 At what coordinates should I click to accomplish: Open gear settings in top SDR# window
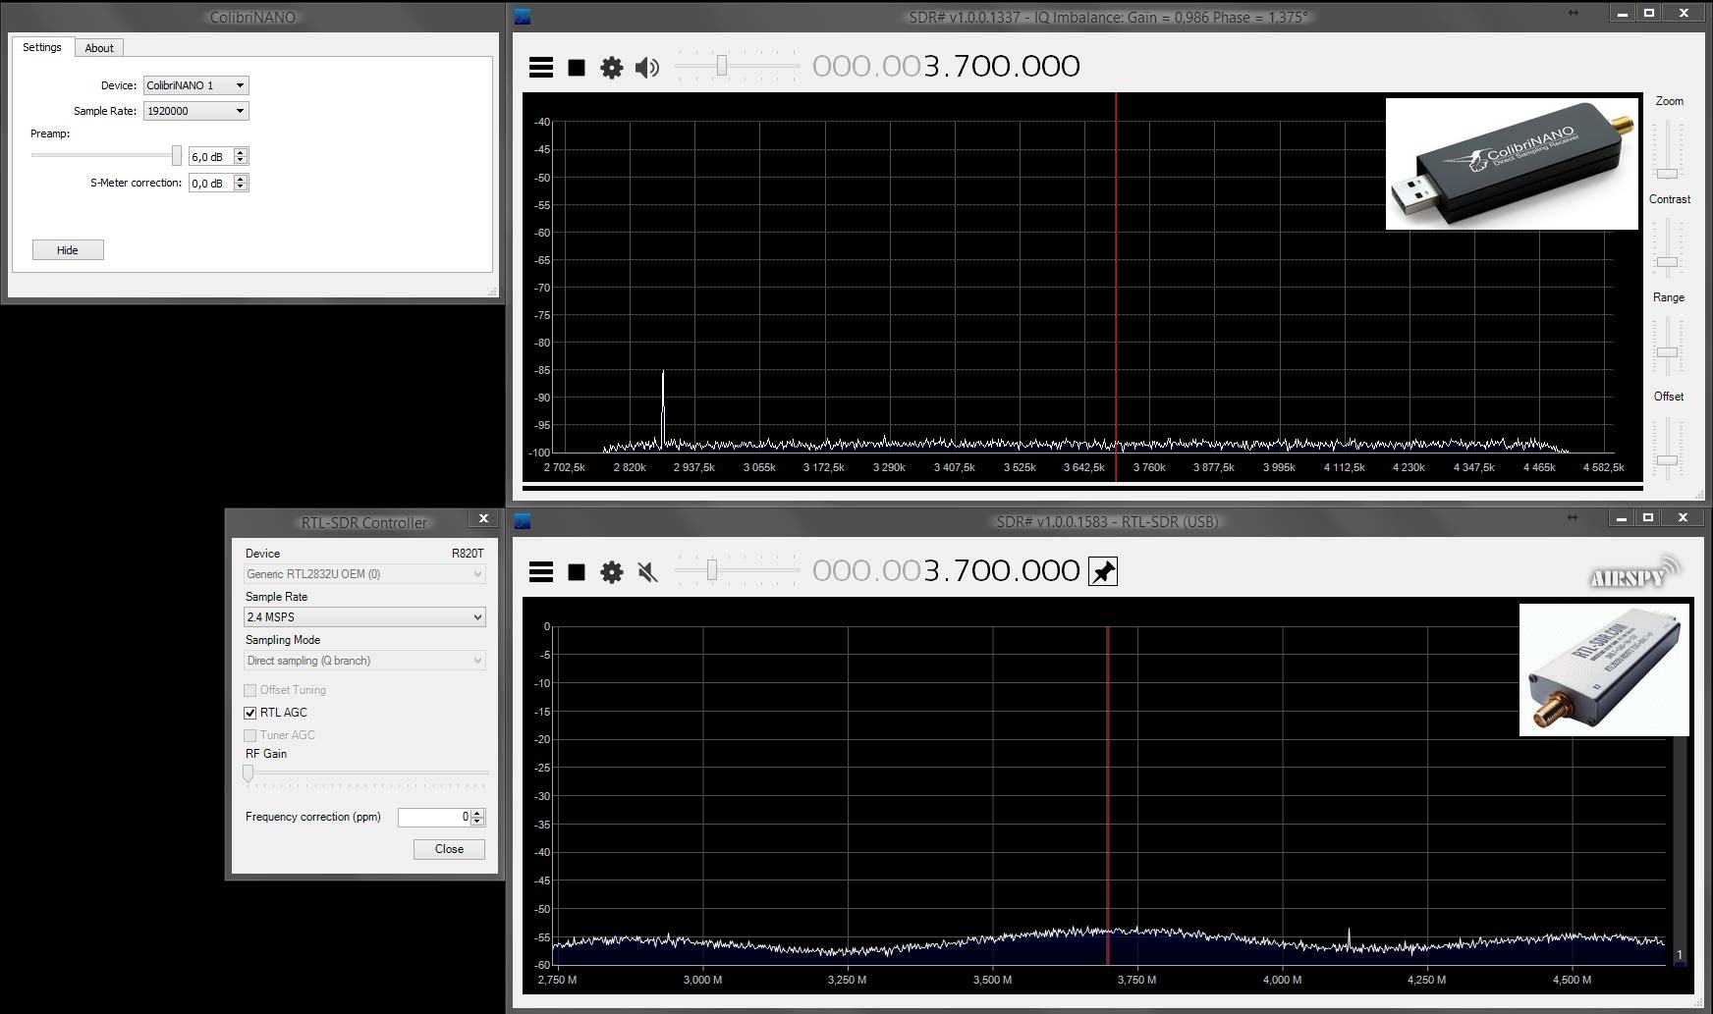click(x=611, y=68)
